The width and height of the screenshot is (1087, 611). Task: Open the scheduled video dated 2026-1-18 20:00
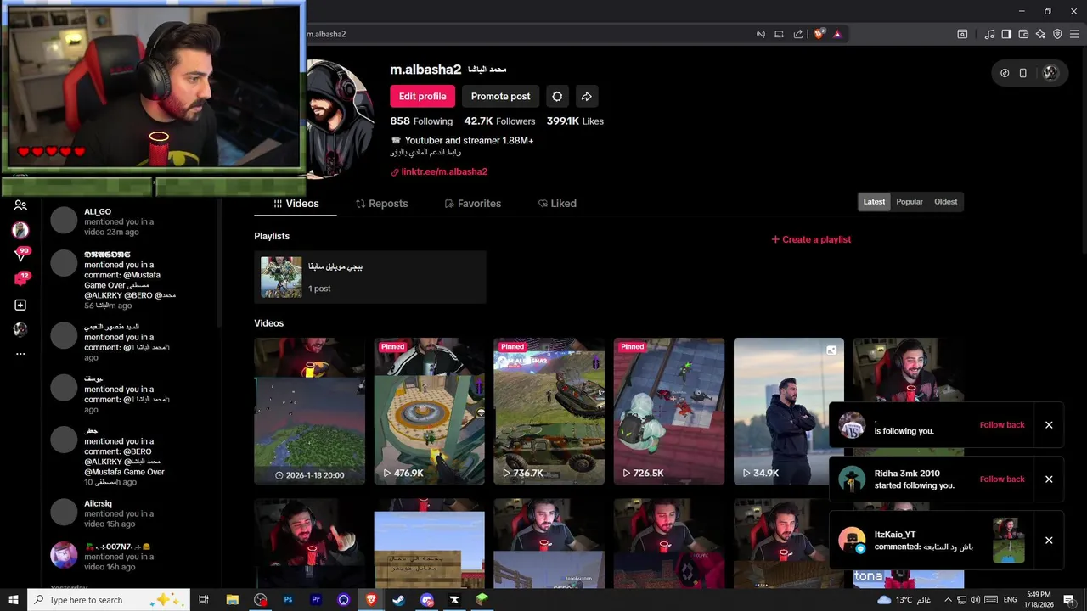309,412
